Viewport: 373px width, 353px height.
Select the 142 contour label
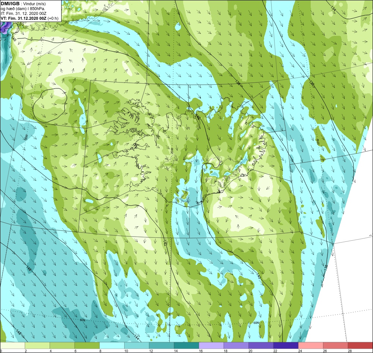164,243
